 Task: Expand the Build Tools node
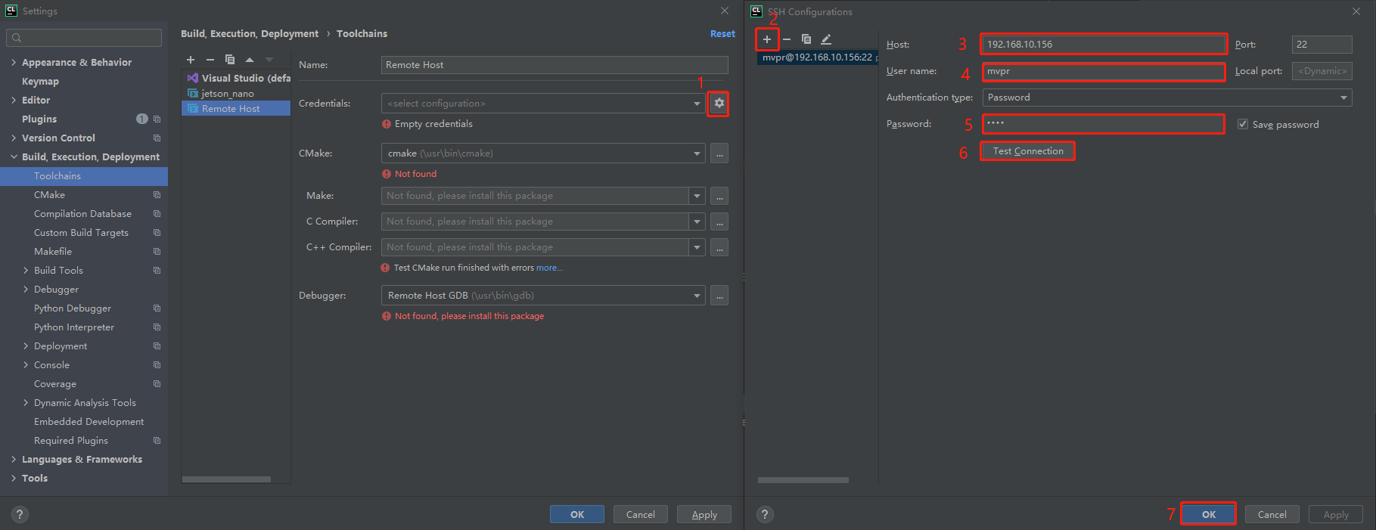tap(26, 270)
